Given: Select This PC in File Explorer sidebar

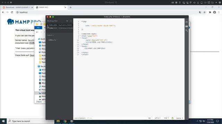Looking at the screenshot, I should click(x=42, y=66).
